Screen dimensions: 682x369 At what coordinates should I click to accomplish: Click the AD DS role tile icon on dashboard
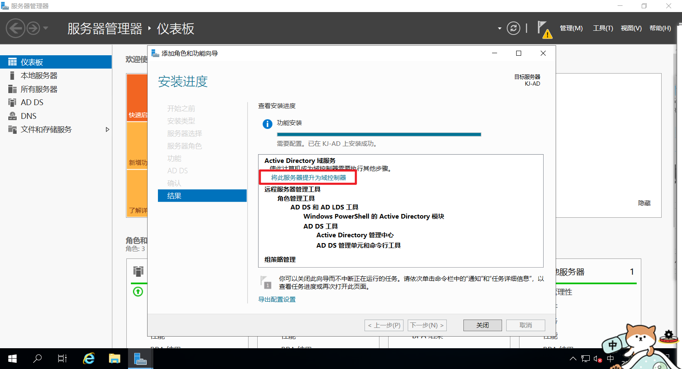(138, 271)
